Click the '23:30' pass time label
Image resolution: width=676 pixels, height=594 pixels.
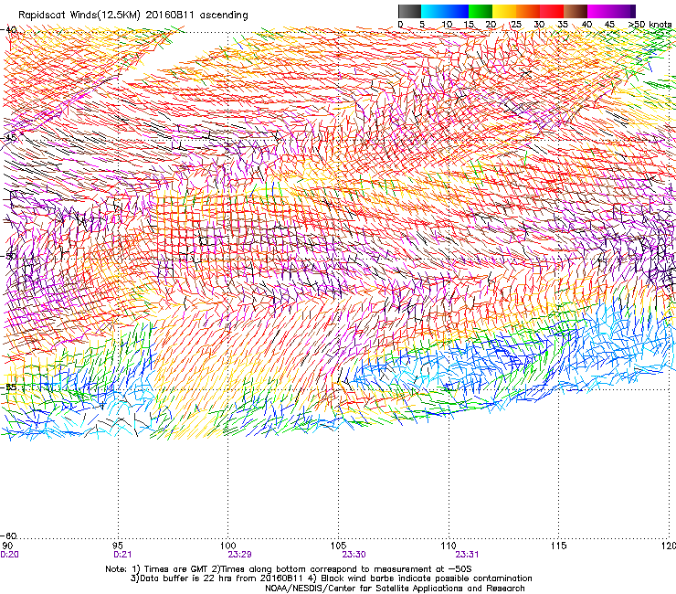click(x=354, y=555)
